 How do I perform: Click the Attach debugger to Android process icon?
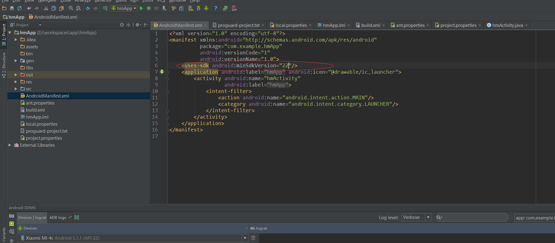point(164,8)
